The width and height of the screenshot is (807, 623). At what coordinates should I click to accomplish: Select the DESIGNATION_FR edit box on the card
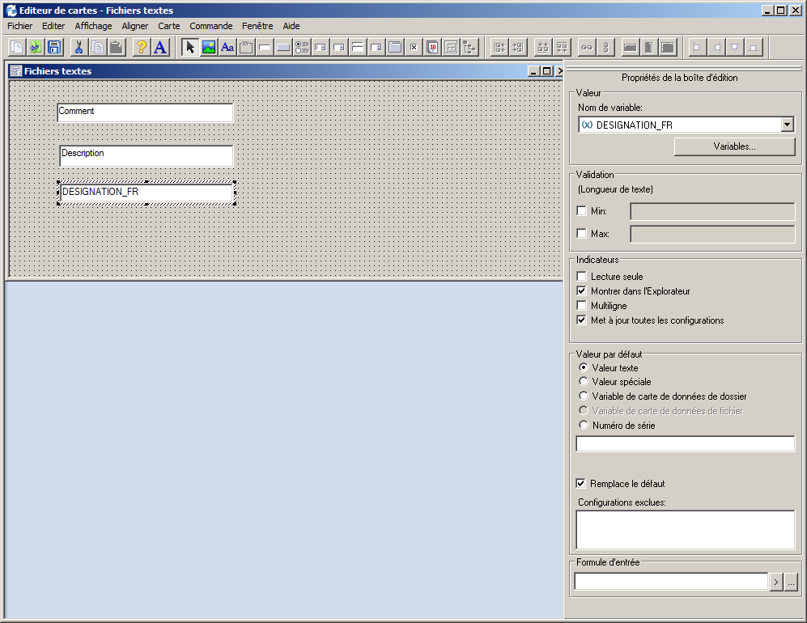click(147, 193)
